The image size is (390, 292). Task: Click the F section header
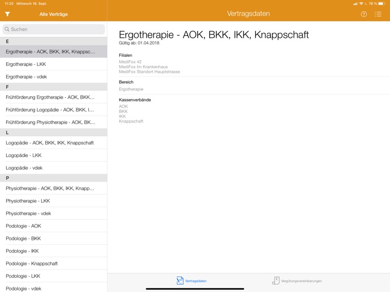click(54, 87)
